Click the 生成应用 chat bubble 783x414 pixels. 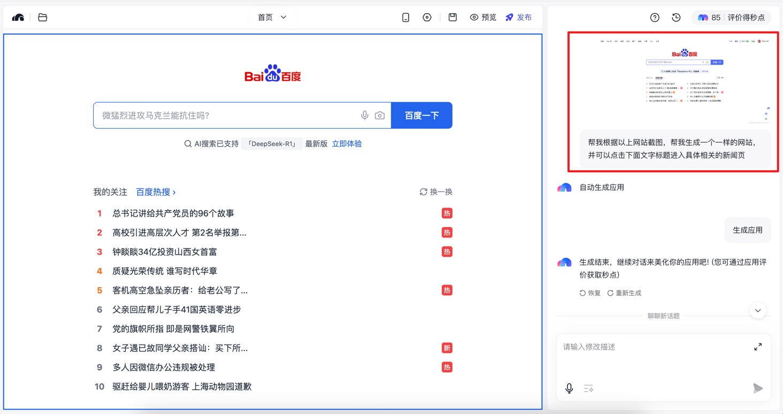[x=748, y=230]
